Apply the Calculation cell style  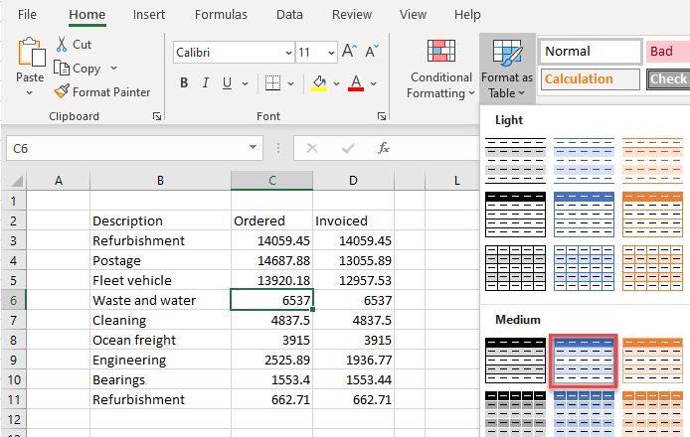591,79
